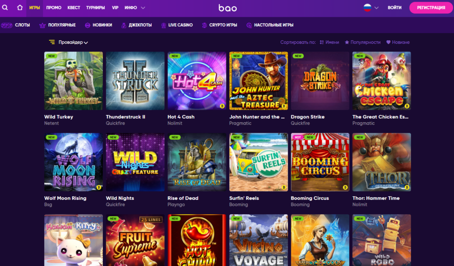Screen dimensions: 454x266
Task: Click the CRYPTO ИГРЫ bitcoin icon
Action: tap(204, 25)
